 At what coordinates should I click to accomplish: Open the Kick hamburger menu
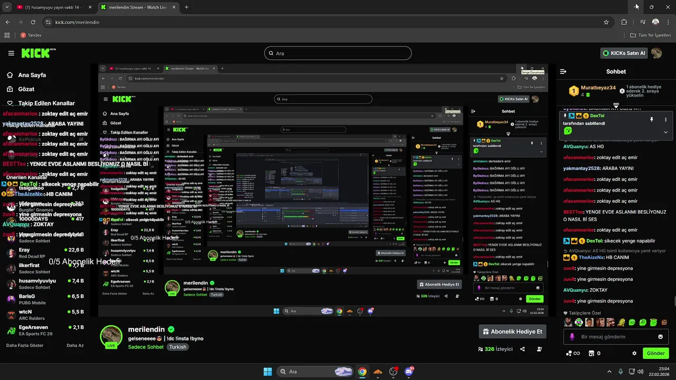point(11,53)
